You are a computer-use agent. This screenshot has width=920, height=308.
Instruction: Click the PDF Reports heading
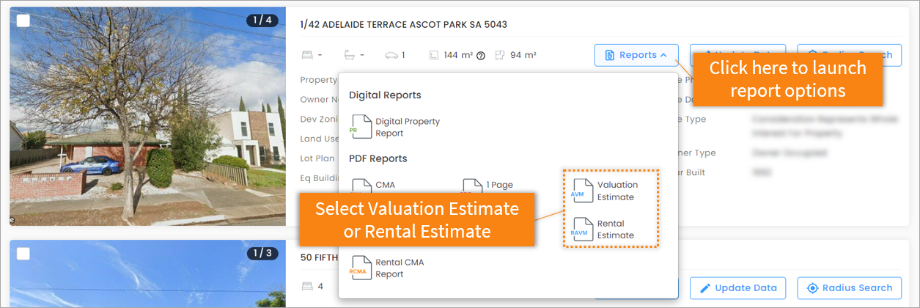coord(378,158)
